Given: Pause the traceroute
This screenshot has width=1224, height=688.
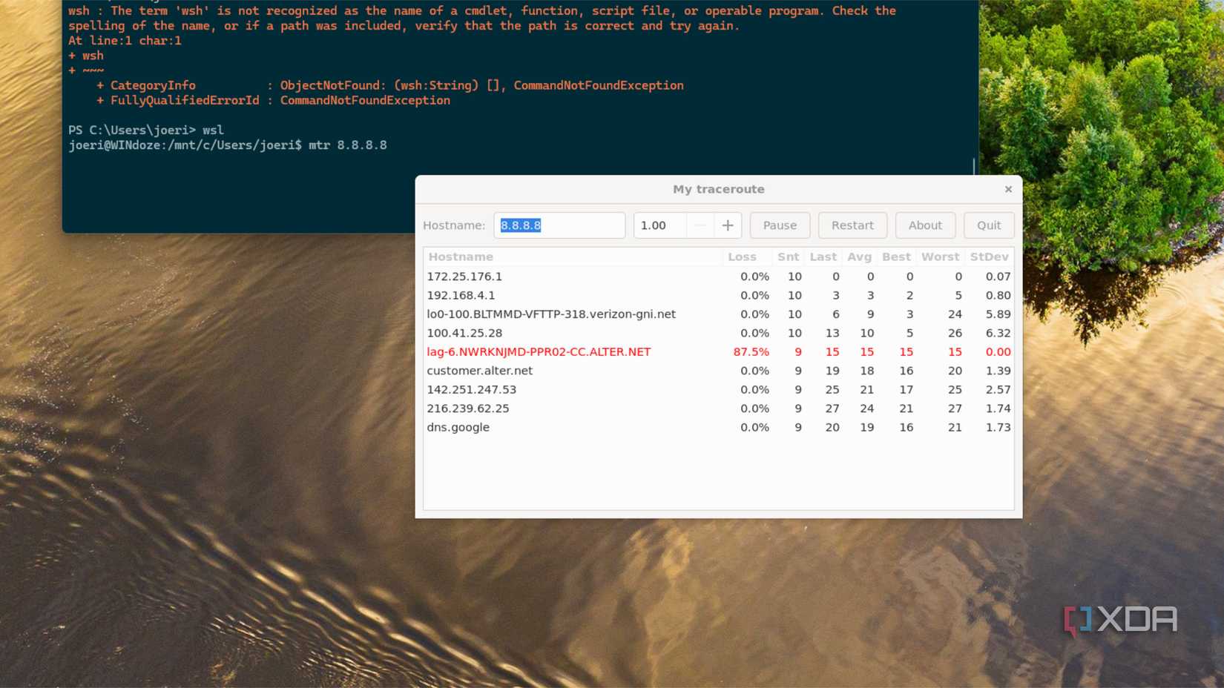Looking at the screenshot, I should (780, 225).
